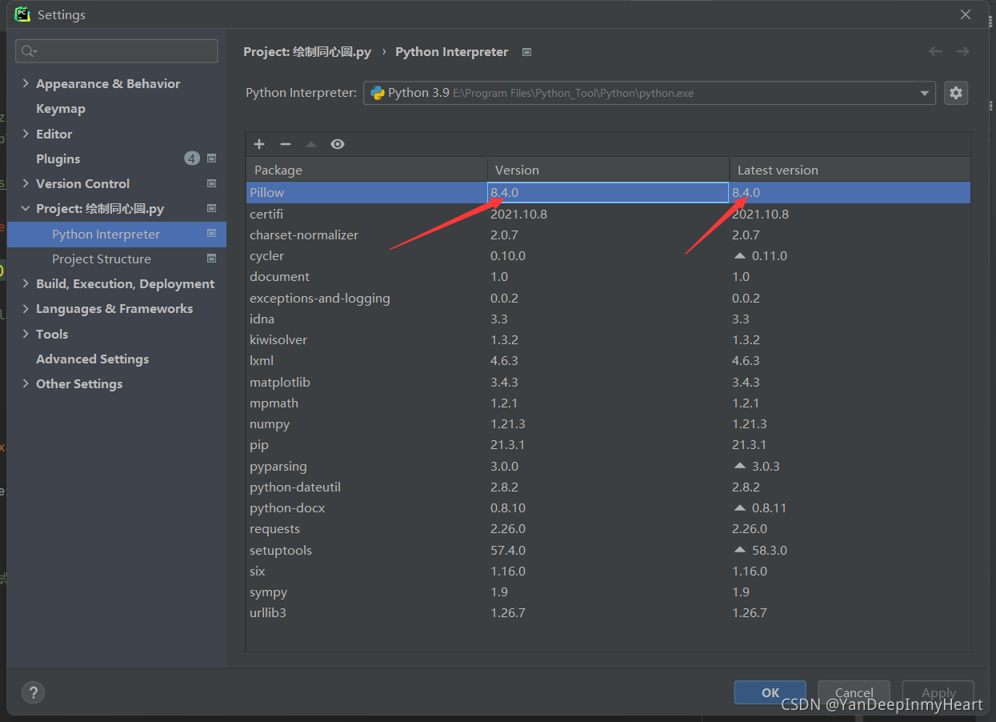
Task: Click the Python logo in interpreter dropdown
Action: (377, 93)
